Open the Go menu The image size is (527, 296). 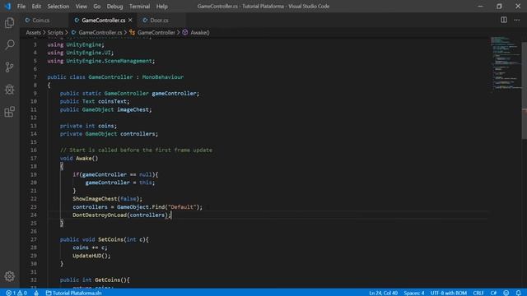click(97, 7)
